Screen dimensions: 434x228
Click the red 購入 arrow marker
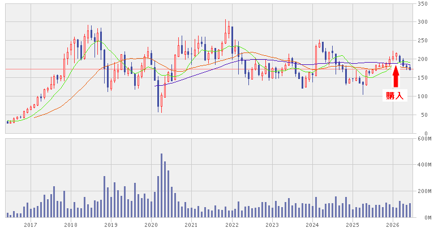[x=396, y=76]
